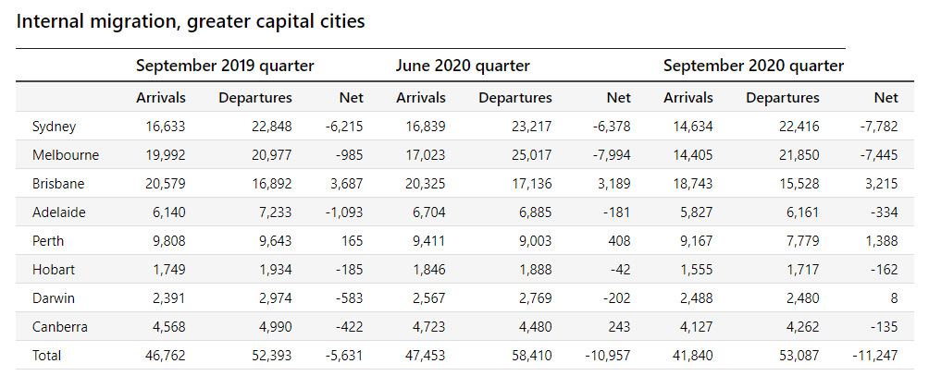
Task: Select the June 2020 quarter column group header
Action: point(463,66)
